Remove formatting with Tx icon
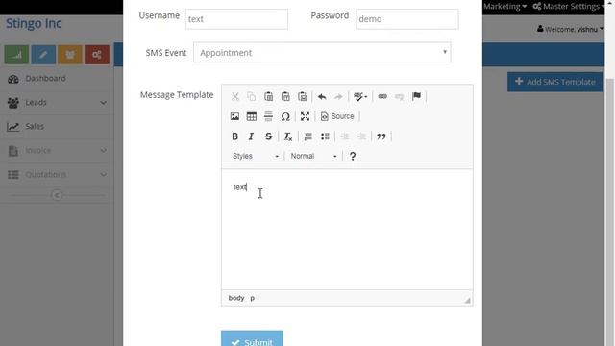 coord(288,136)
